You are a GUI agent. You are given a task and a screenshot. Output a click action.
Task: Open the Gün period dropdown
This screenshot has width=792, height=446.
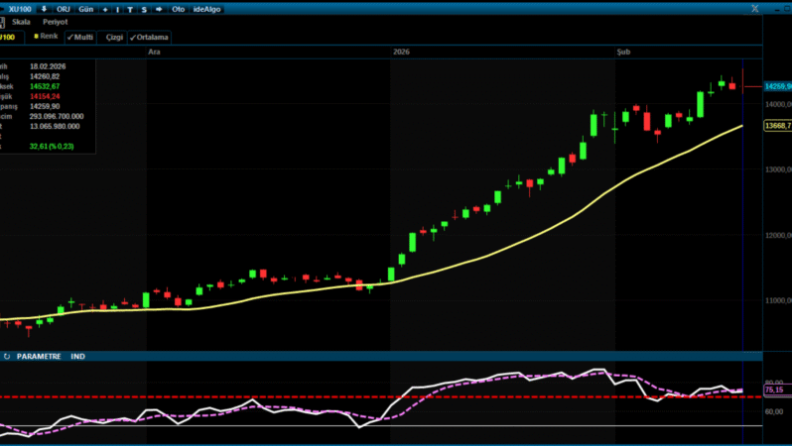pos(85,9)
